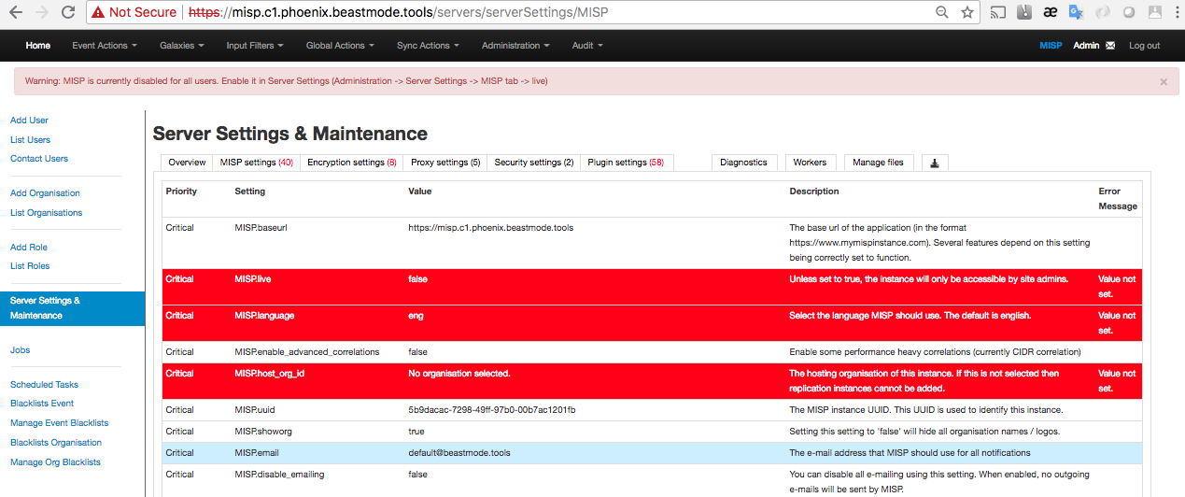Viewport: 1185px width, 497px height.
Task: Click the Google Translate extension icon
Action: [x=1076, y=13]
